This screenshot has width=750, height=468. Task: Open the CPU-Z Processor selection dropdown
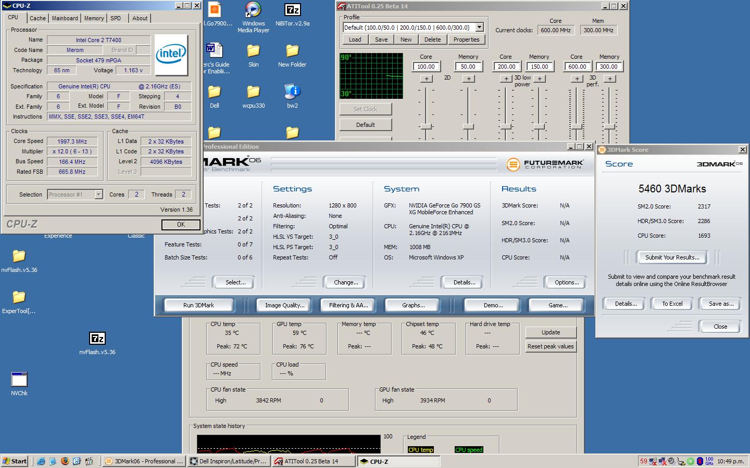click(98, 194)
